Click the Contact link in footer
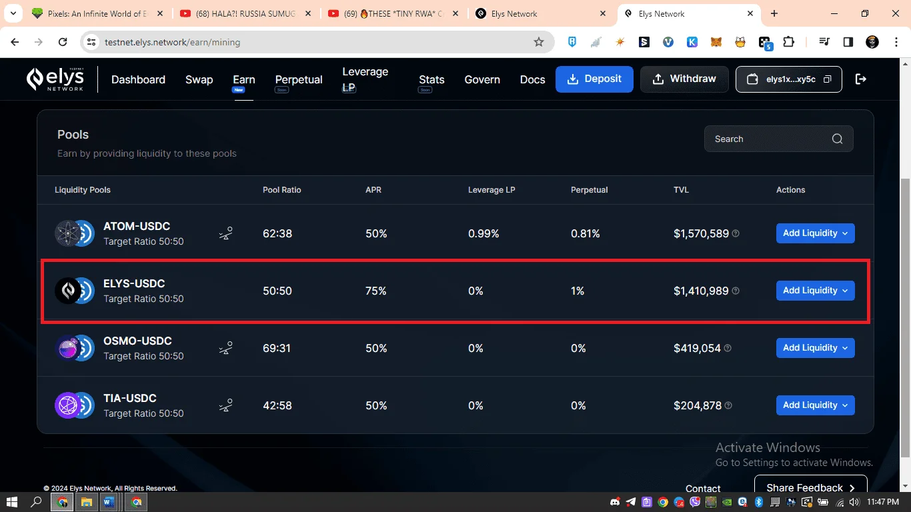 coord(703,488)
